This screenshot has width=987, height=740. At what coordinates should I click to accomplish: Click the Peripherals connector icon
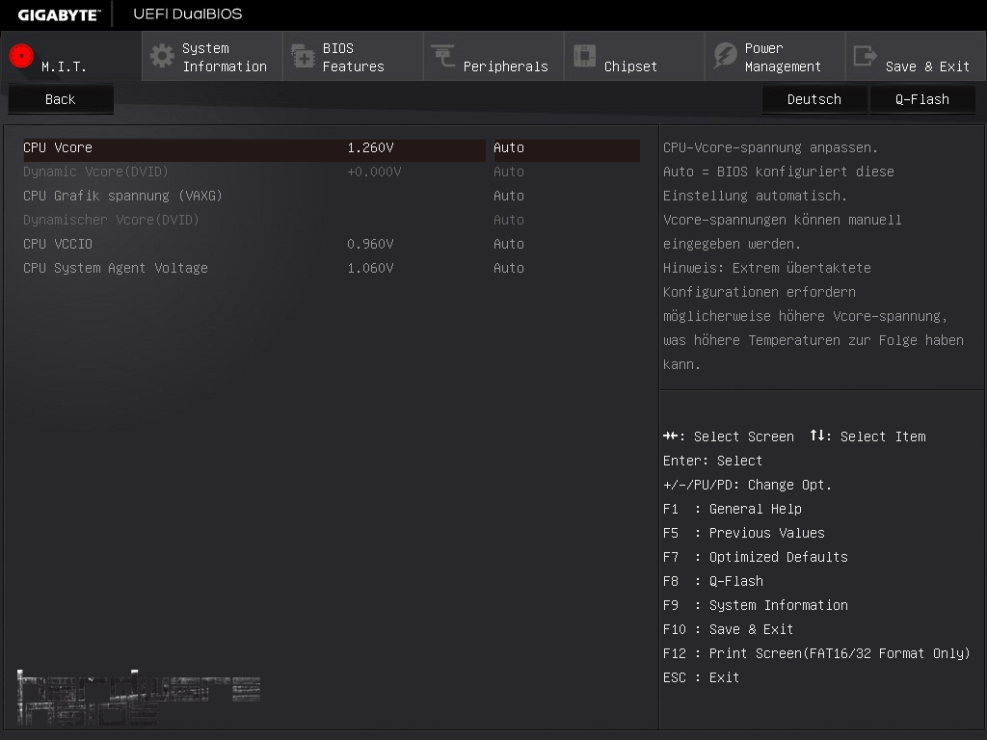(x=443, y=56)
